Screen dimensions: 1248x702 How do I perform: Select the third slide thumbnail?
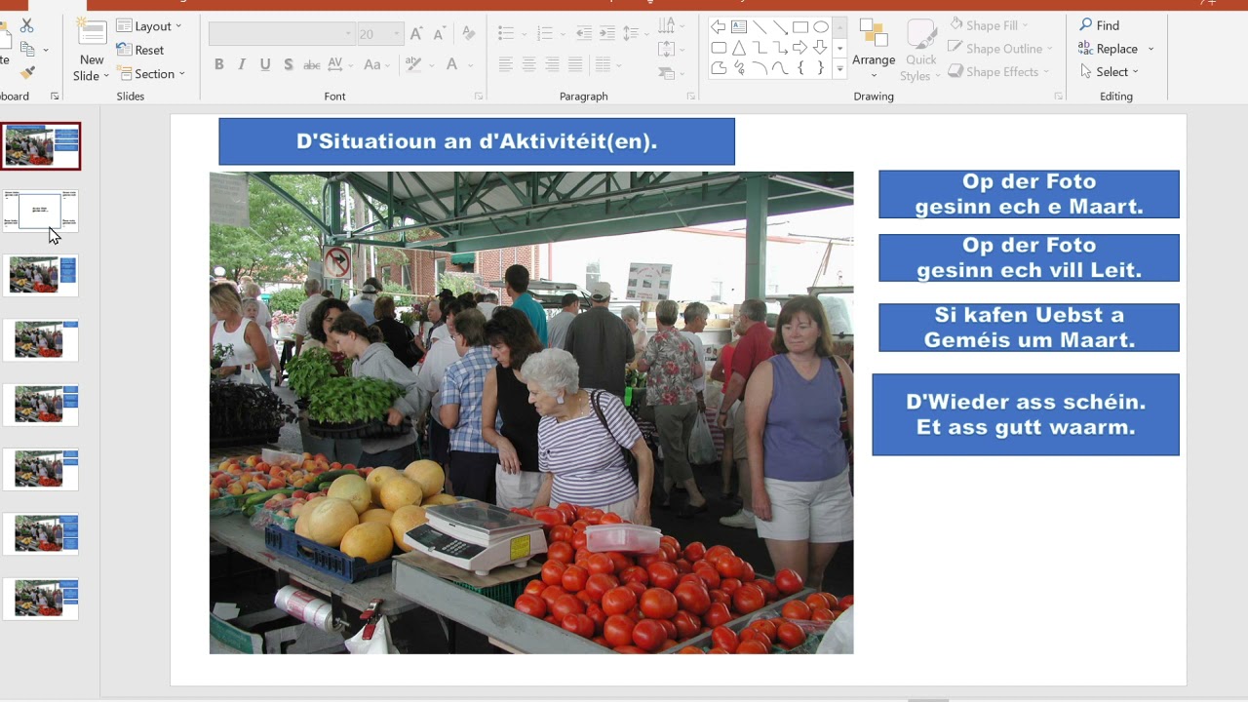pyautogui.click(x=41, y=275)
